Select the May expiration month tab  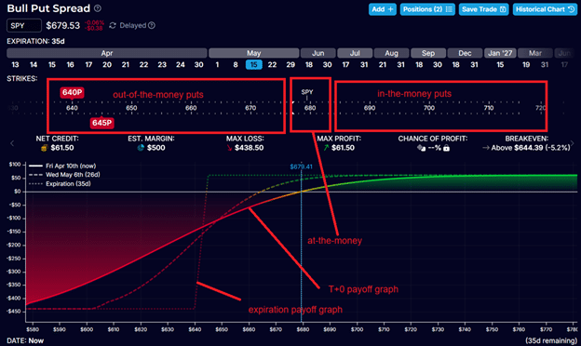pyautogui.click(x=254, y=53)
